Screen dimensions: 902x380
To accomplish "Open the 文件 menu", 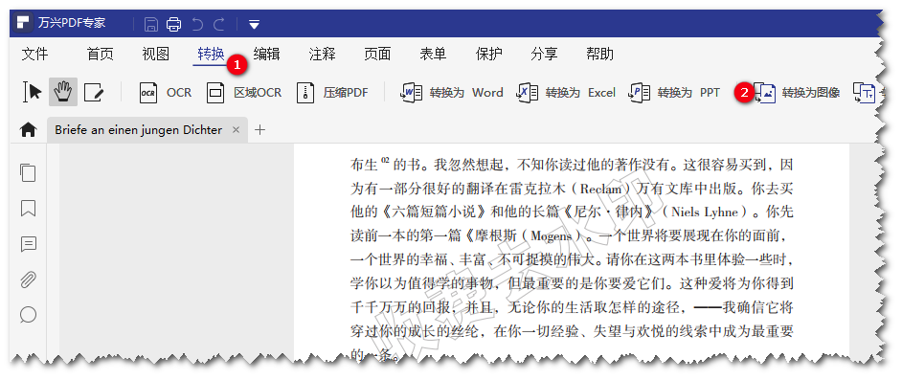I will tap(35, 54).
